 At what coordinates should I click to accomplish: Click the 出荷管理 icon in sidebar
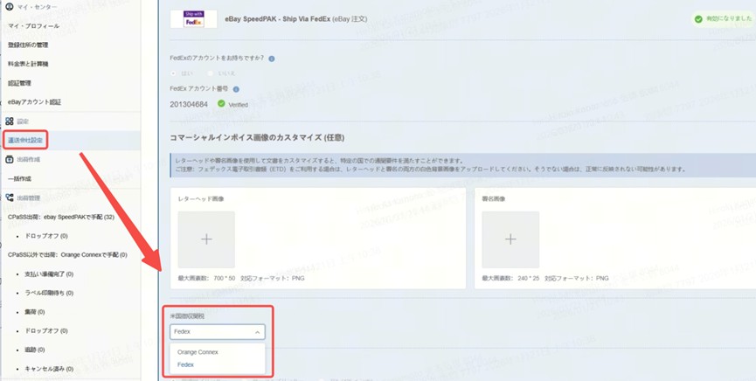(9, 197)
